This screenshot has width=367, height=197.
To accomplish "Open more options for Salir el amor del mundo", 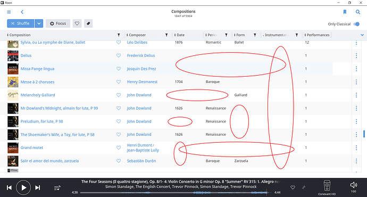I will tap(356, 161).
